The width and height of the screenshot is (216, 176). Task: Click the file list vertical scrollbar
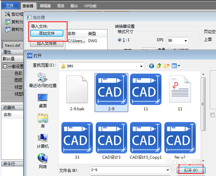[x=203, y=104]
